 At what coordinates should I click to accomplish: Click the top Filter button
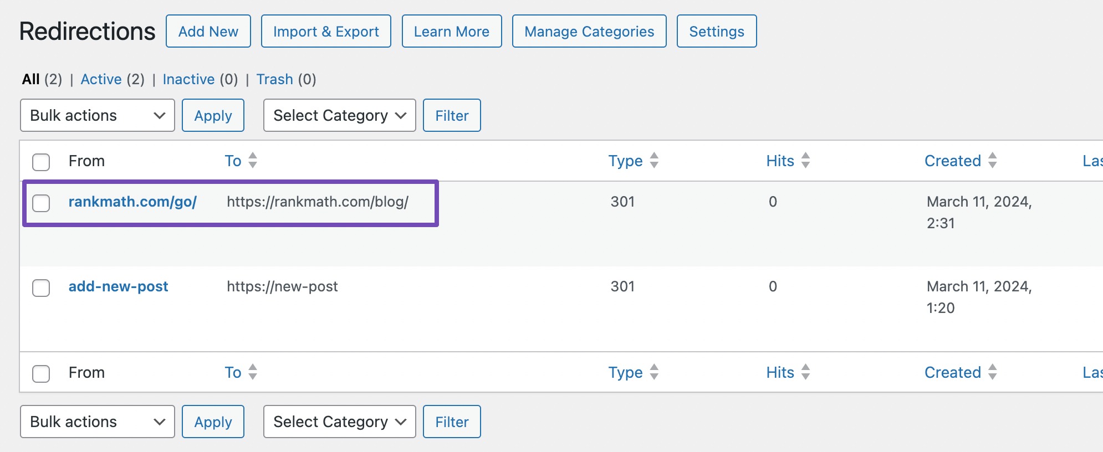tap(452, 115)
